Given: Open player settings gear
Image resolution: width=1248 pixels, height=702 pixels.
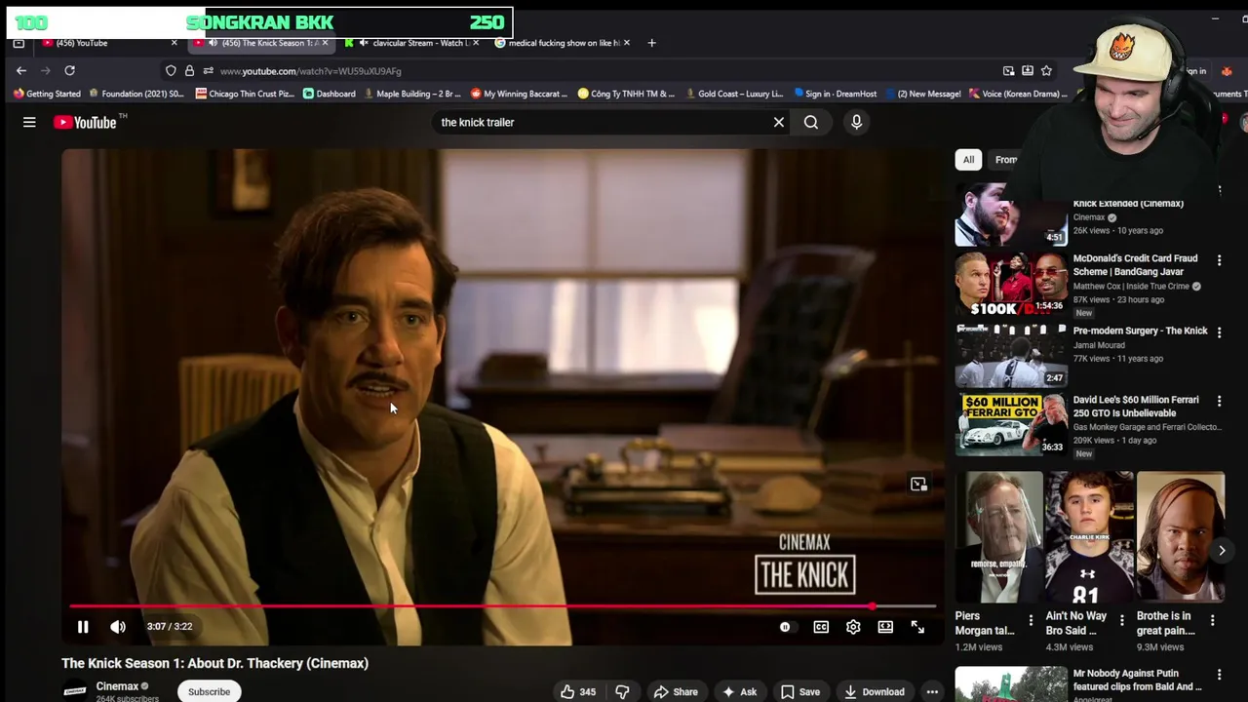Looking at the screenshot, I should tap(853, 627).
